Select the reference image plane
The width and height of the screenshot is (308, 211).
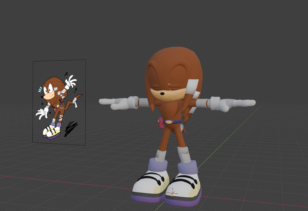click(59, 102)
